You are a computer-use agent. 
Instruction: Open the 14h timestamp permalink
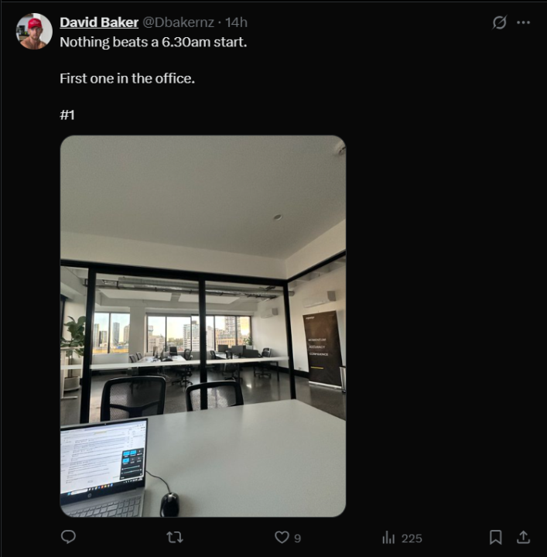[x=236, y=22]
